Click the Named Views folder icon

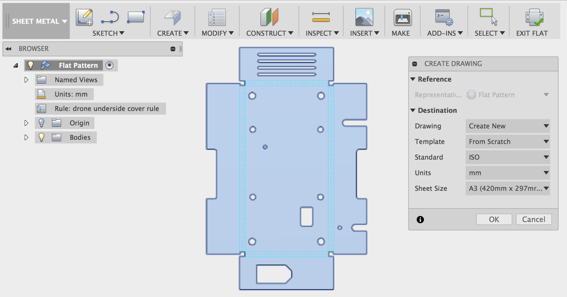click(x=41, y=80)
